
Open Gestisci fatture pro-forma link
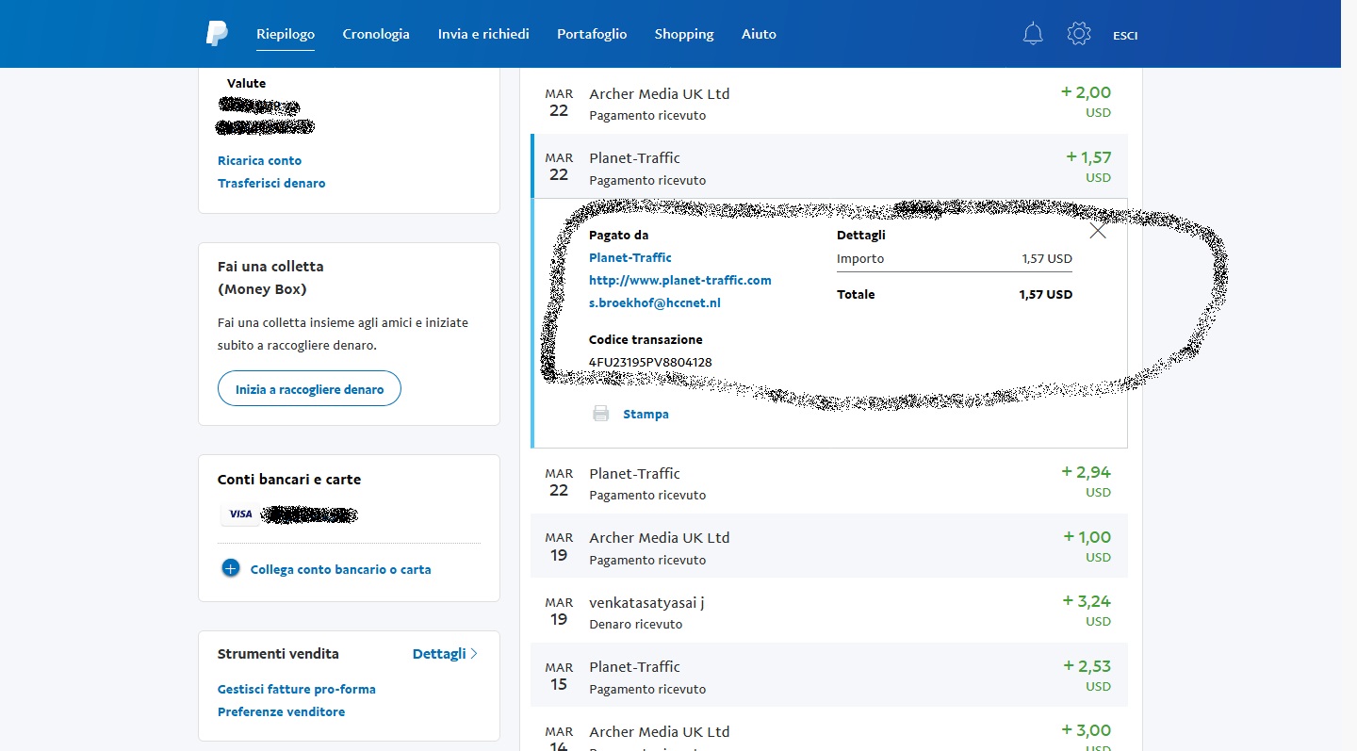pyautogui.click(x=297, y=690)
